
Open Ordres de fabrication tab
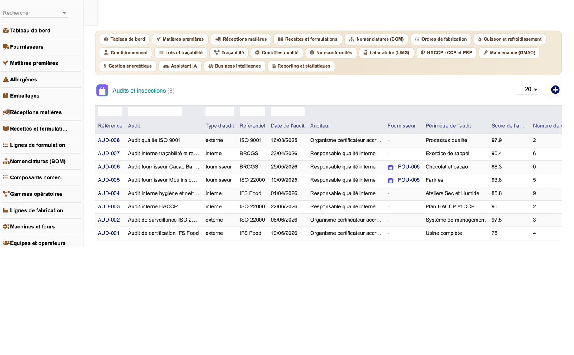pyautogui.click(x=441, y=39)
